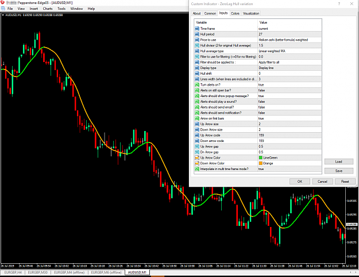The width and height of the screenshot is (359, 277).
Task: Toggle Alerts should send notification value
Action: tap(289, 113)
